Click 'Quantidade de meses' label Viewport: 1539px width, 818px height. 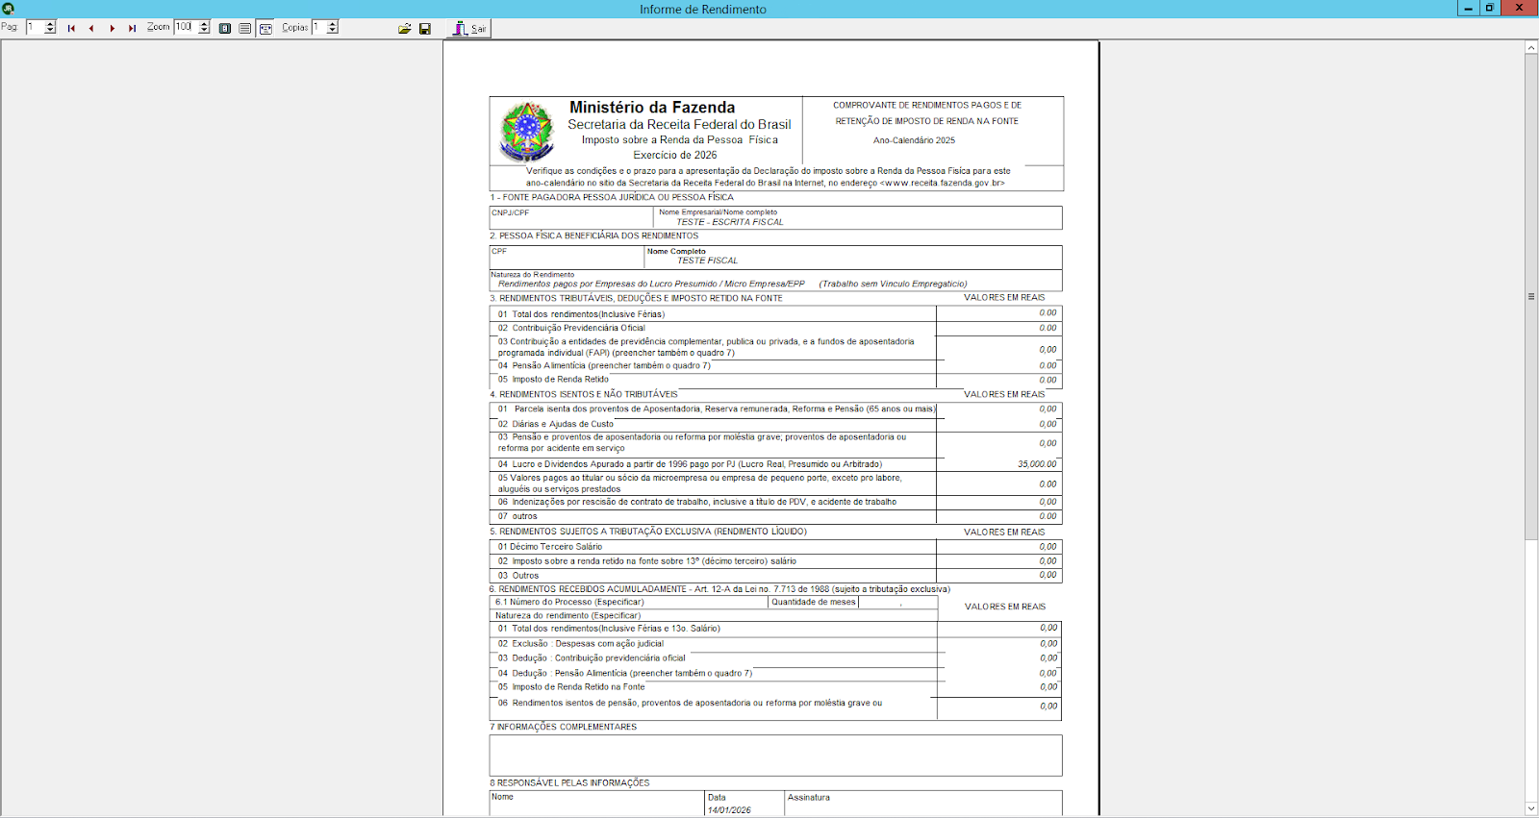(x=814, y=603)
